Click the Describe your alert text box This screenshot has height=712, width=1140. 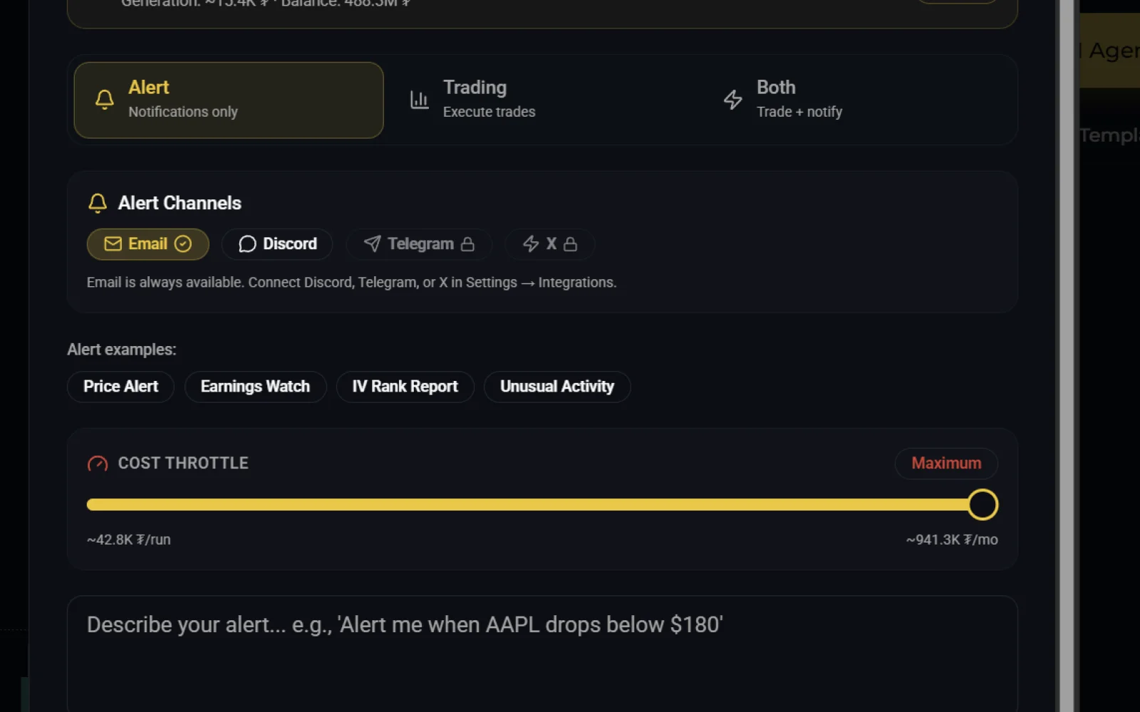pyautogui.click(x=542, y=654)
